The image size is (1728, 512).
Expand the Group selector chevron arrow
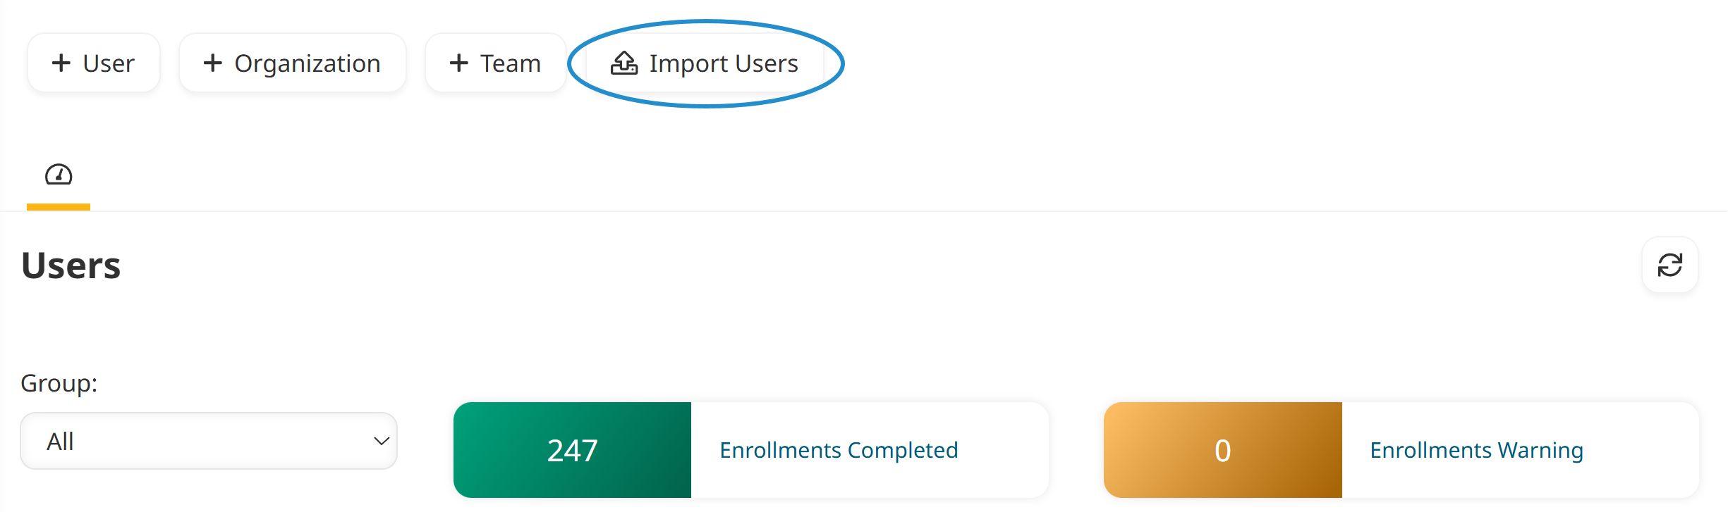(382, 441)
